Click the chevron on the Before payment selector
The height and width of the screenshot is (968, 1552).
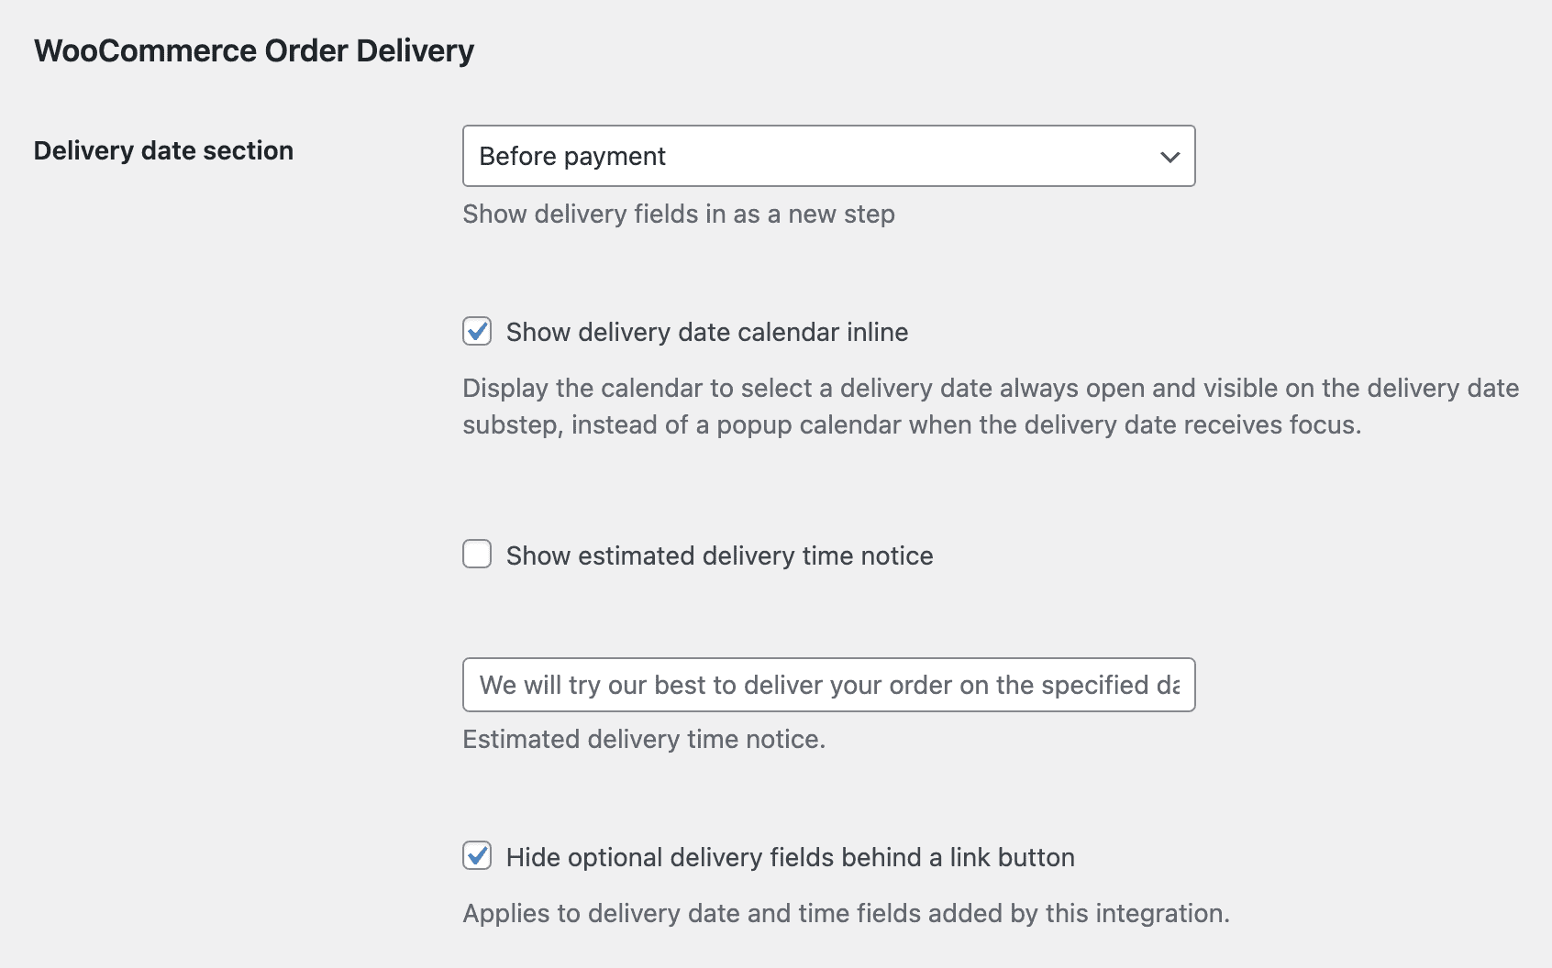[x=1169, y=156]
